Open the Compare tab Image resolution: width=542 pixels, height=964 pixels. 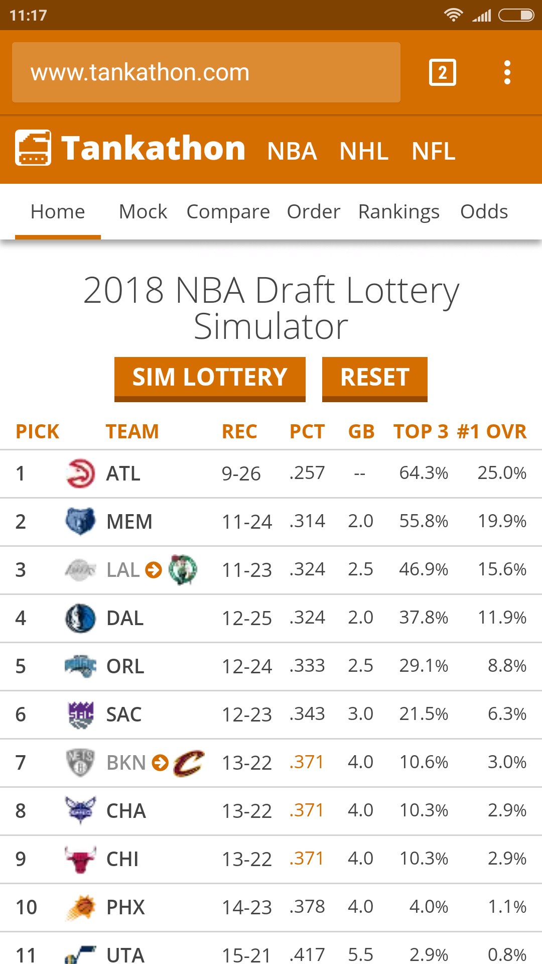coord(228,212)
